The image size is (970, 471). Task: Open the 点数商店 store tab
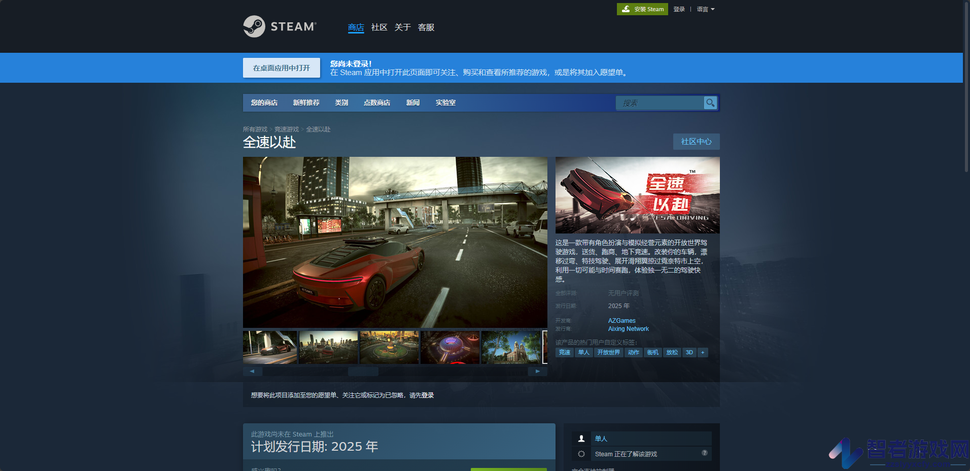pos(377,103)
